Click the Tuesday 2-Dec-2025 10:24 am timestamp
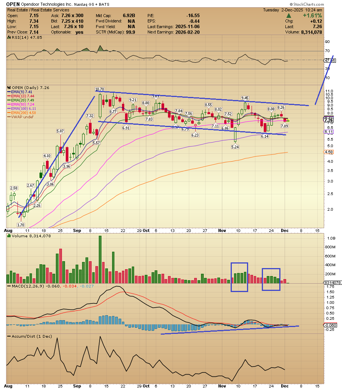This screenshot has width=342, height=389. coord(293,10)
